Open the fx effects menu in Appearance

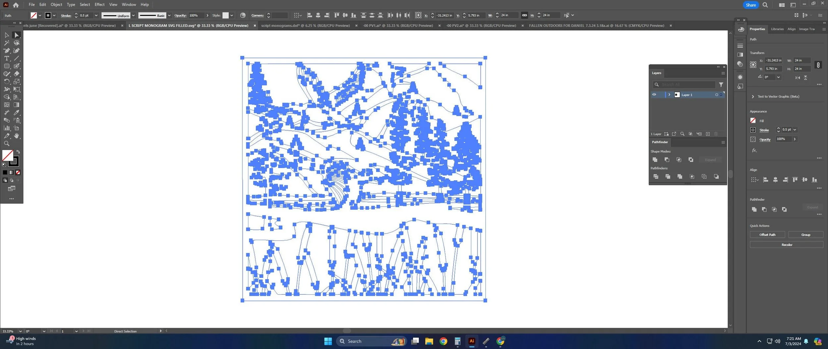click(x=754, y=150)
